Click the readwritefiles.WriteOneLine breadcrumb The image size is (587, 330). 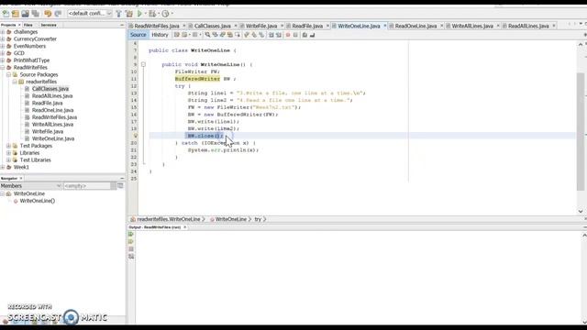coord(169,219)
